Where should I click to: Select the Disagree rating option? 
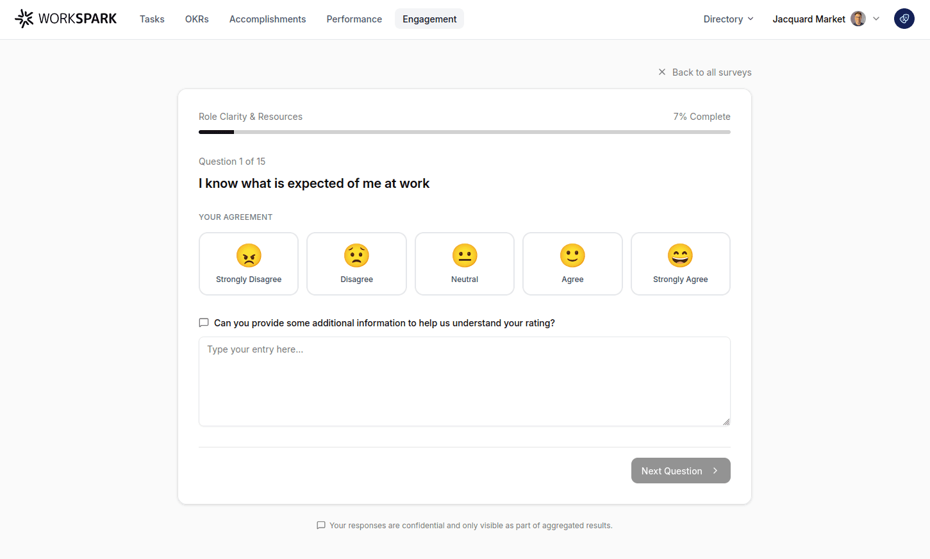[x=356, y=263]
